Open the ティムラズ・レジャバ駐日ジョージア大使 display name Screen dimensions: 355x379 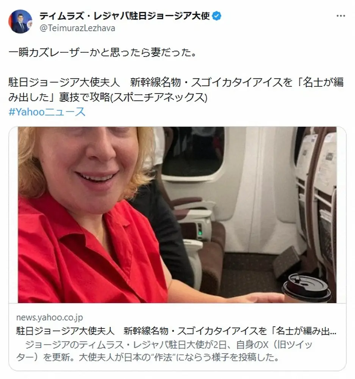(124, 16)
